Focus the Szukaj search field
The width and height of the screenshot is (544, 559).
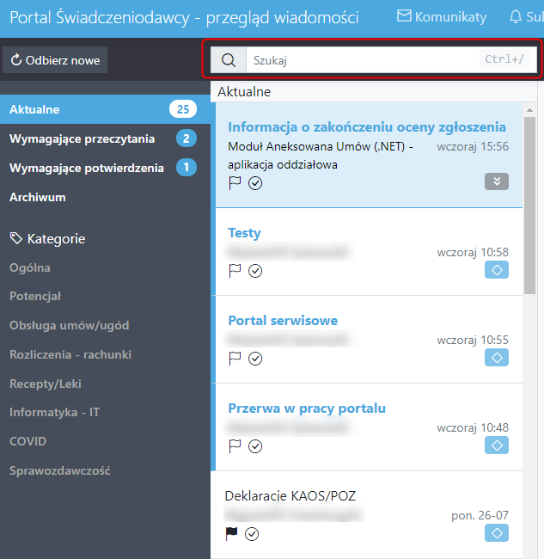click(391, 60)
